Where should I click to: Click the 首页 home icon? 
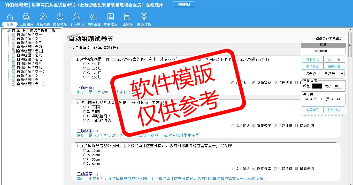click(x=10, y=17)
